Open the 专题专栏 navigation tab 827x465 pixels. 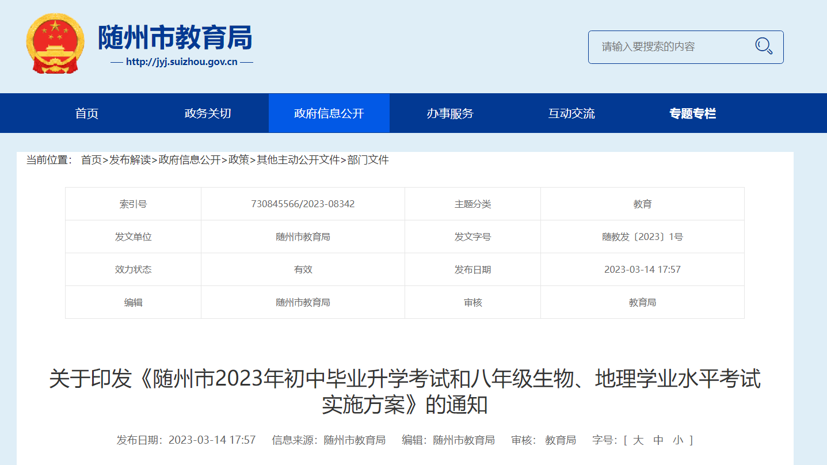(692, 113)
